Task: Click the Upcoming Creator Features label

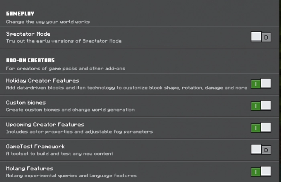Action: click(x=45, y=125)
